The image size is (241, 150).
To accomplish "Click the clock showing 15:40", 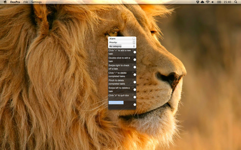I will click(x=228, y=2).
